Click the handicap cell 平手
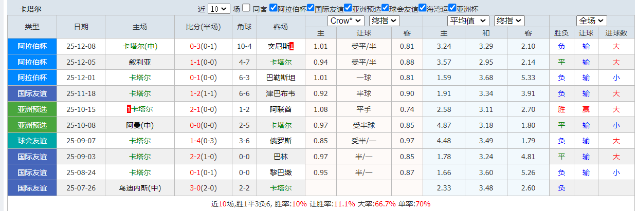The width and height of the screenshot is (637, 211). tap(363, 109)
